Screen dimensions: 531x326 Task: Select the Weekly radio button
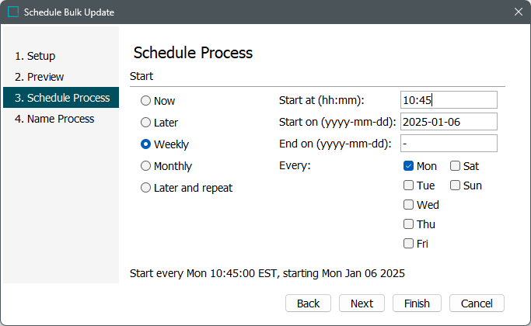145,144
